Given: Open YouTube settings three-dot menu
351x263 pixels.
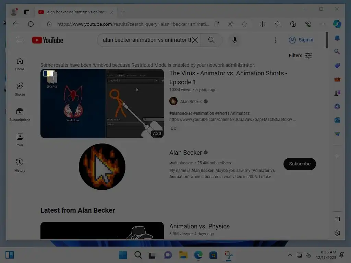Looking at the screenshot, I should (275, 40).
